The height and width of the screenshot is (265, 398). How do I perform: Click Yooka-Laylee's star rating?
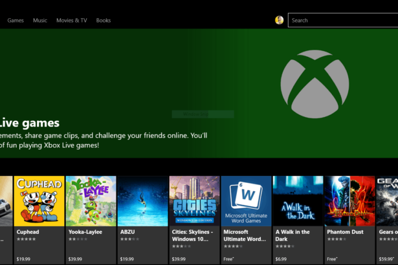tap(78, 239)
